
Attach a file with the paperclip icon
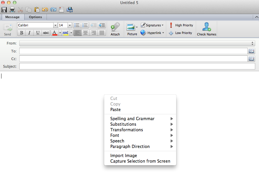115,29
